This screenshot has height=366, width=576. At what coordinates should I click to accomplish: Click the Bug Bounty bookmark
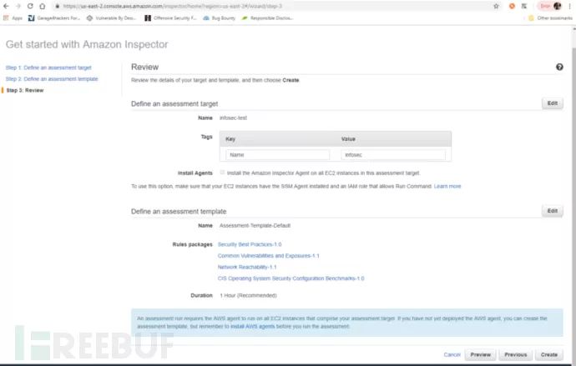coord(217,18)
